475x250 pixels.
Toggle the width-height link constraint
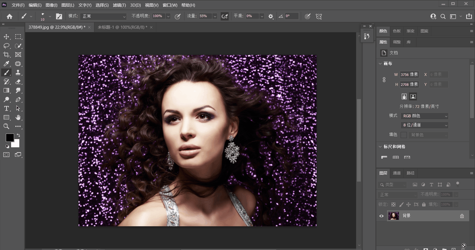coord(384,80)
